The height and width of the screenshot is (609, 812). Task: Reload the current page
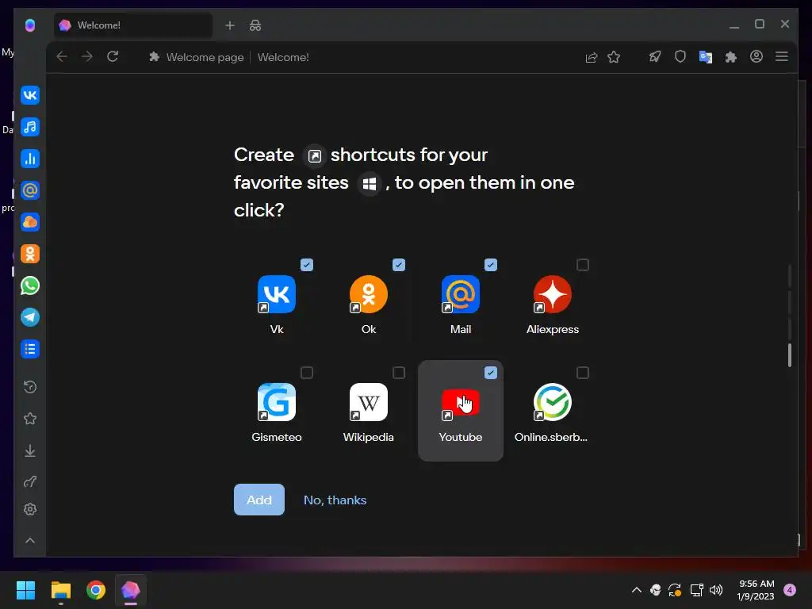pyautogui.click(x=113, y=56)
